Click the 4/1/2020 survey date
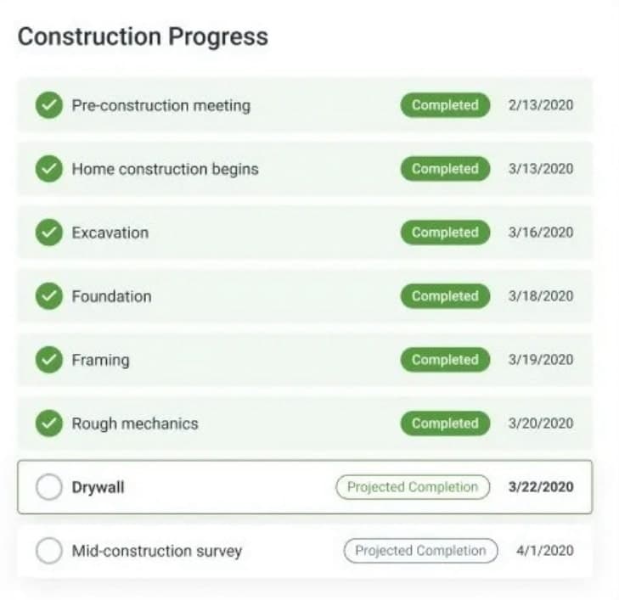The height and width of the screenshot is (600, 619). coord(544,551)
